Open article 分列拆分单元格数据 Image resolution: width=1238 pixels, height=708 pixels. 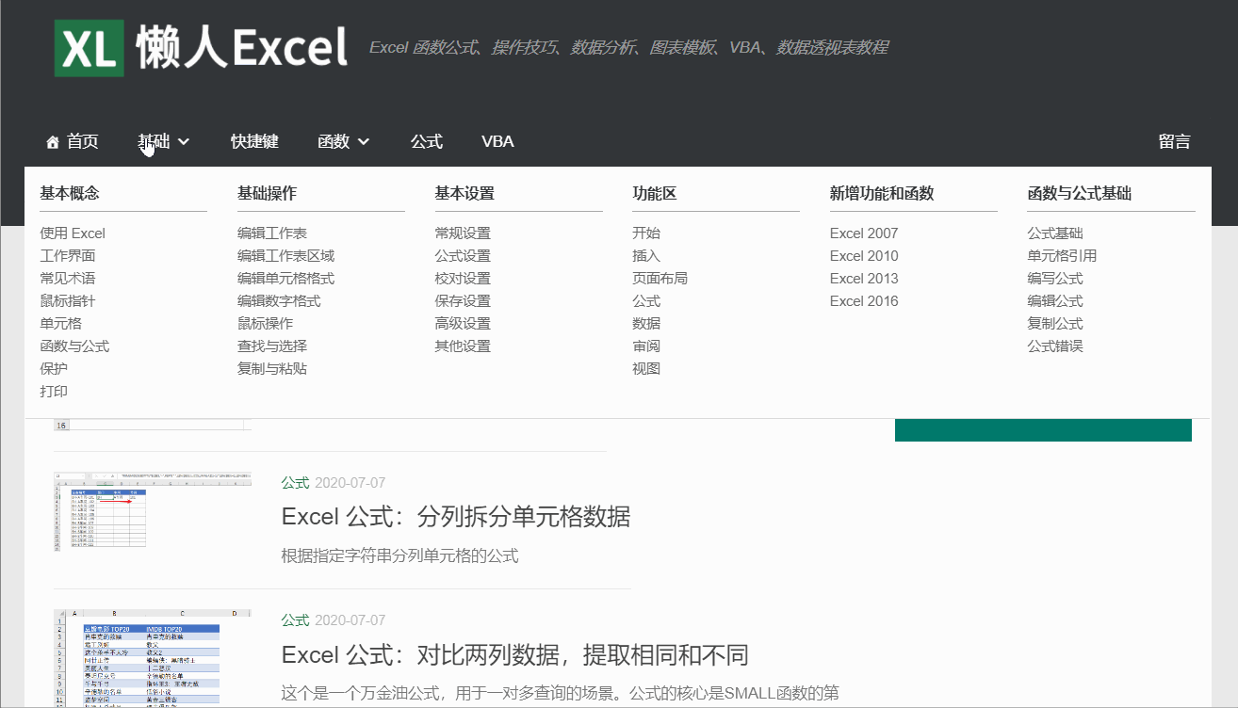pos(456,516)
